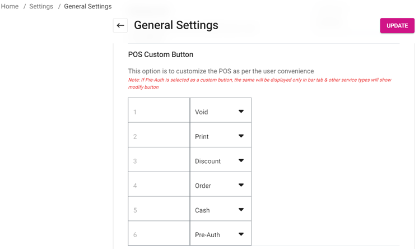Screen dimensions: 419x249
Task: Click the dropdown arrow beside Pre-Auth
Action: pos(241,235)
